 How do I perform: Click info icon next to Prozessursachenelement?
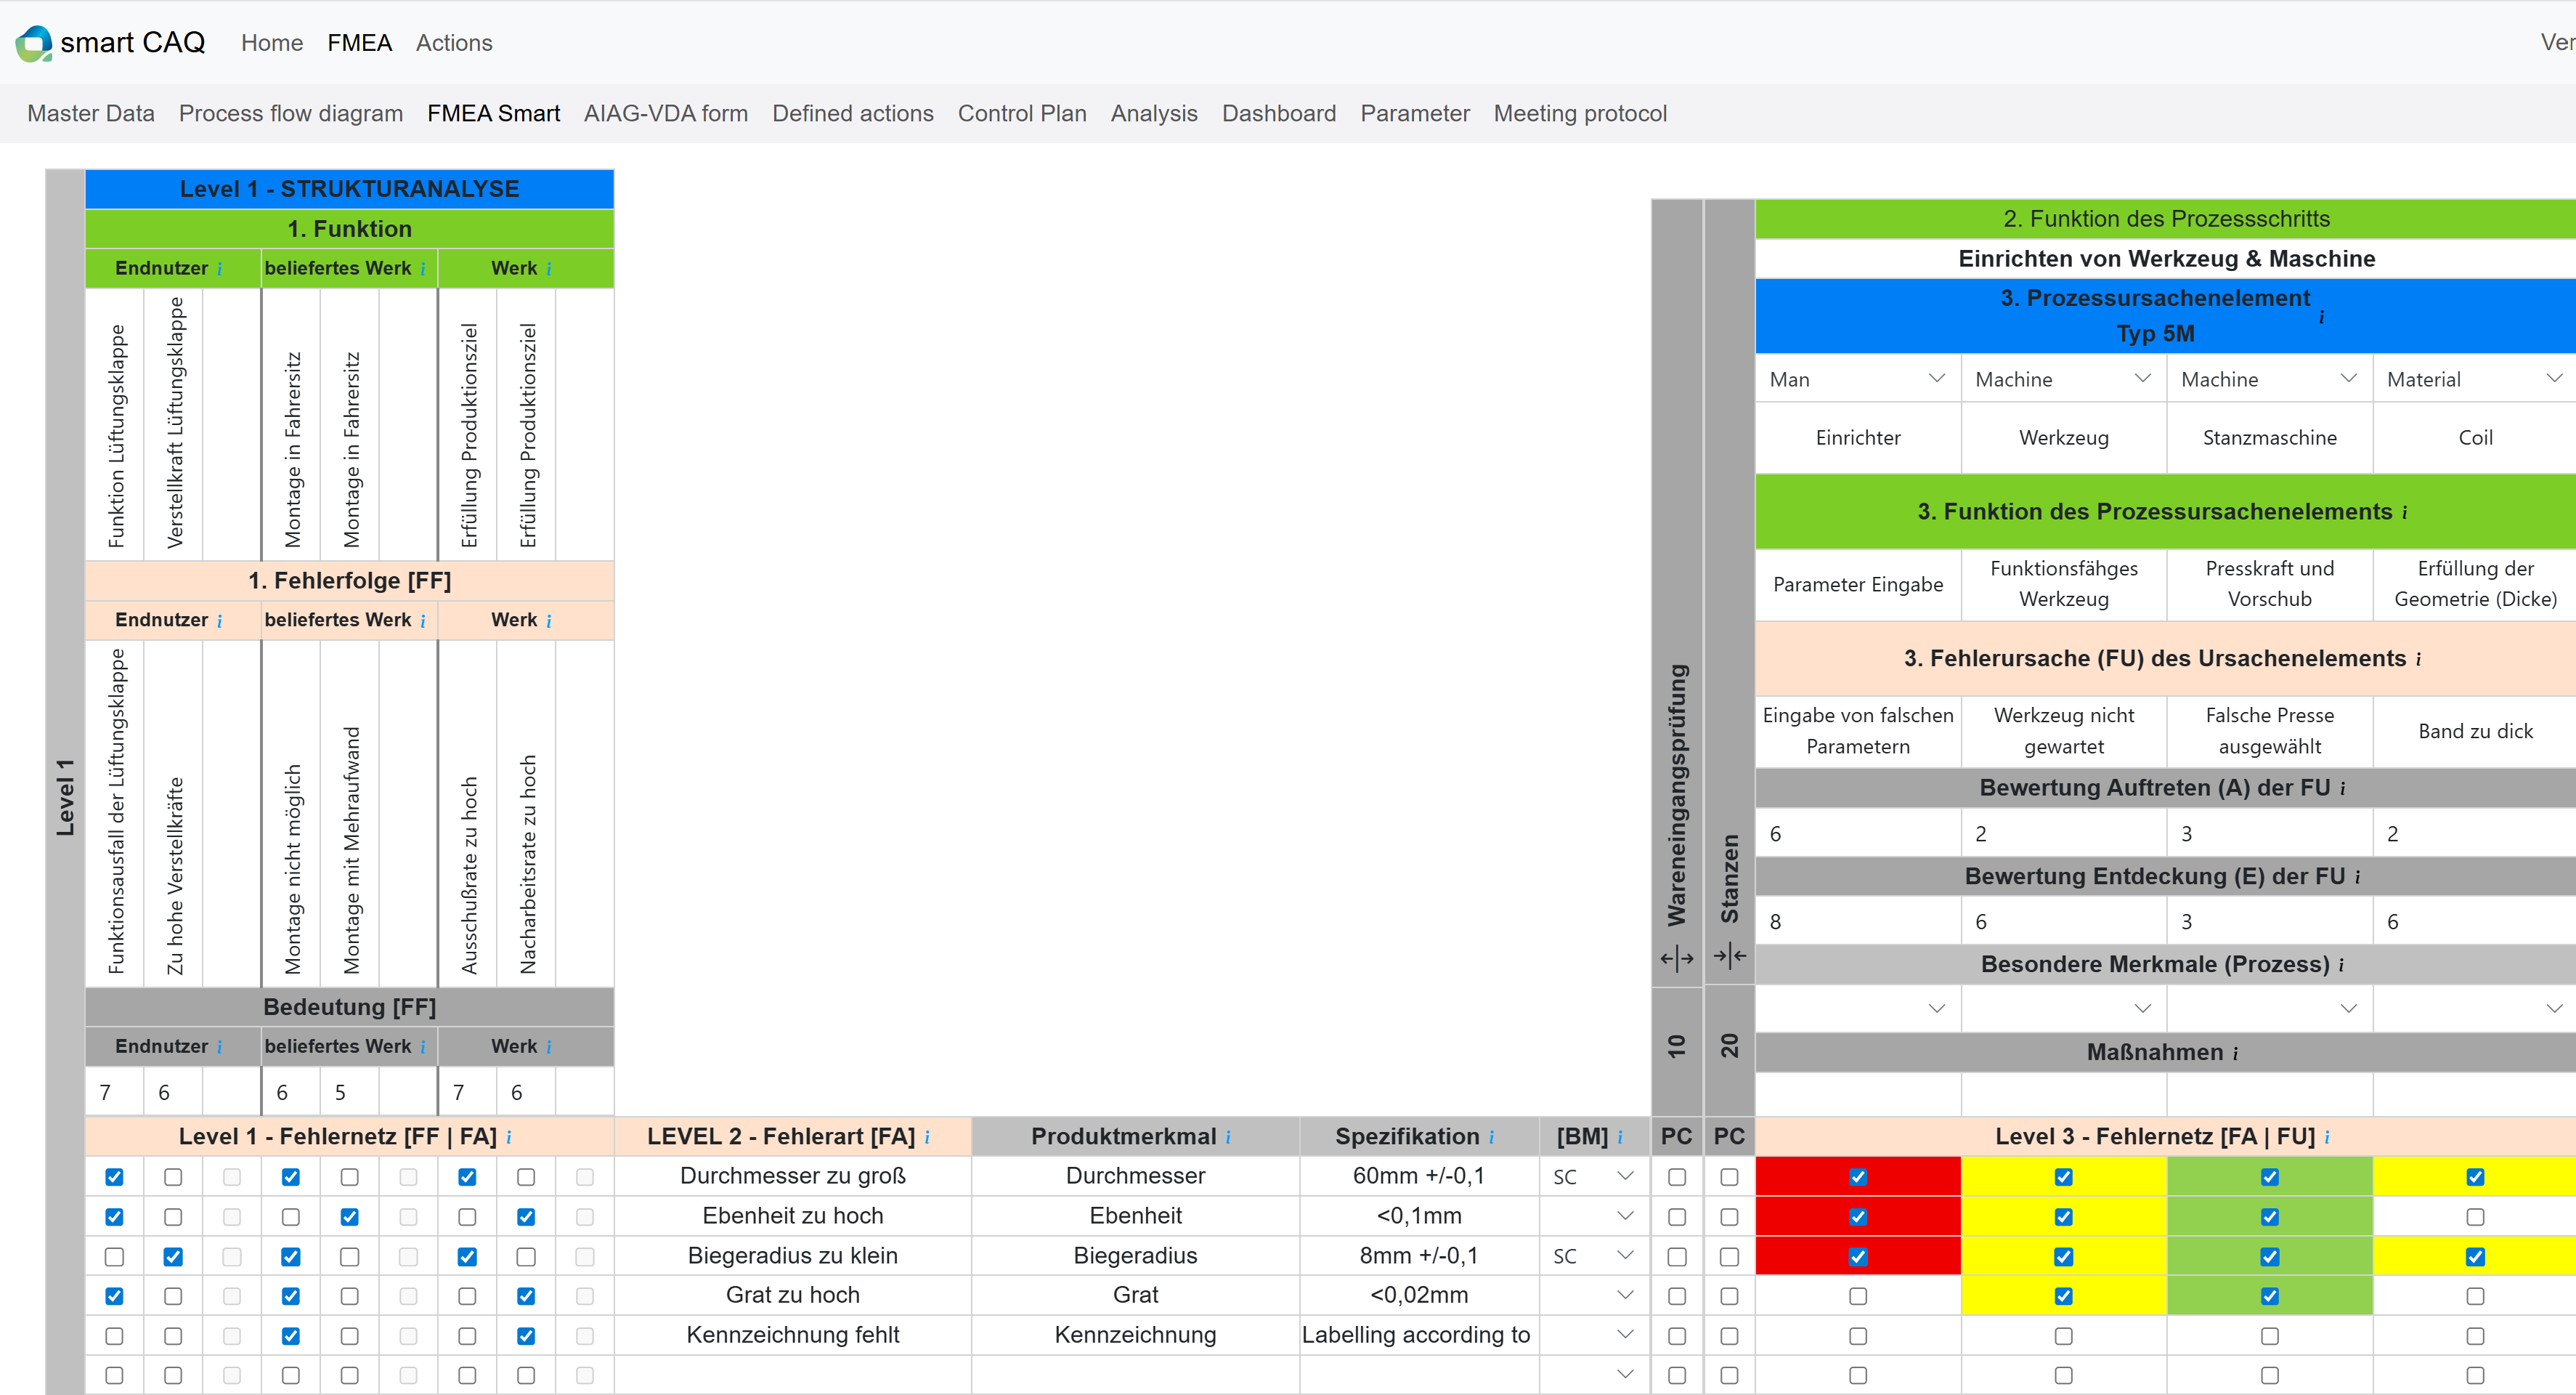[2321, 318]
